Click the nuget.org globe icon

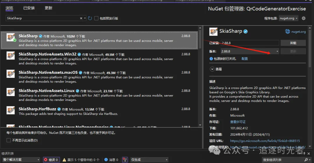point(288,31)
